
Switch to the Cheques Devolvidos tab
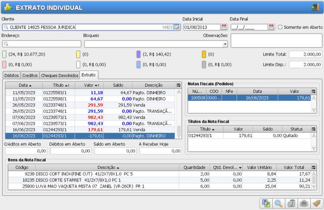tap(60, 75)
